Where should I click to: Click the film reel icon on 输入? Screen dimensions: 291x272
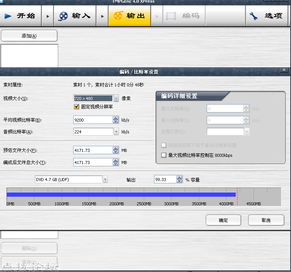coord(63,16)
